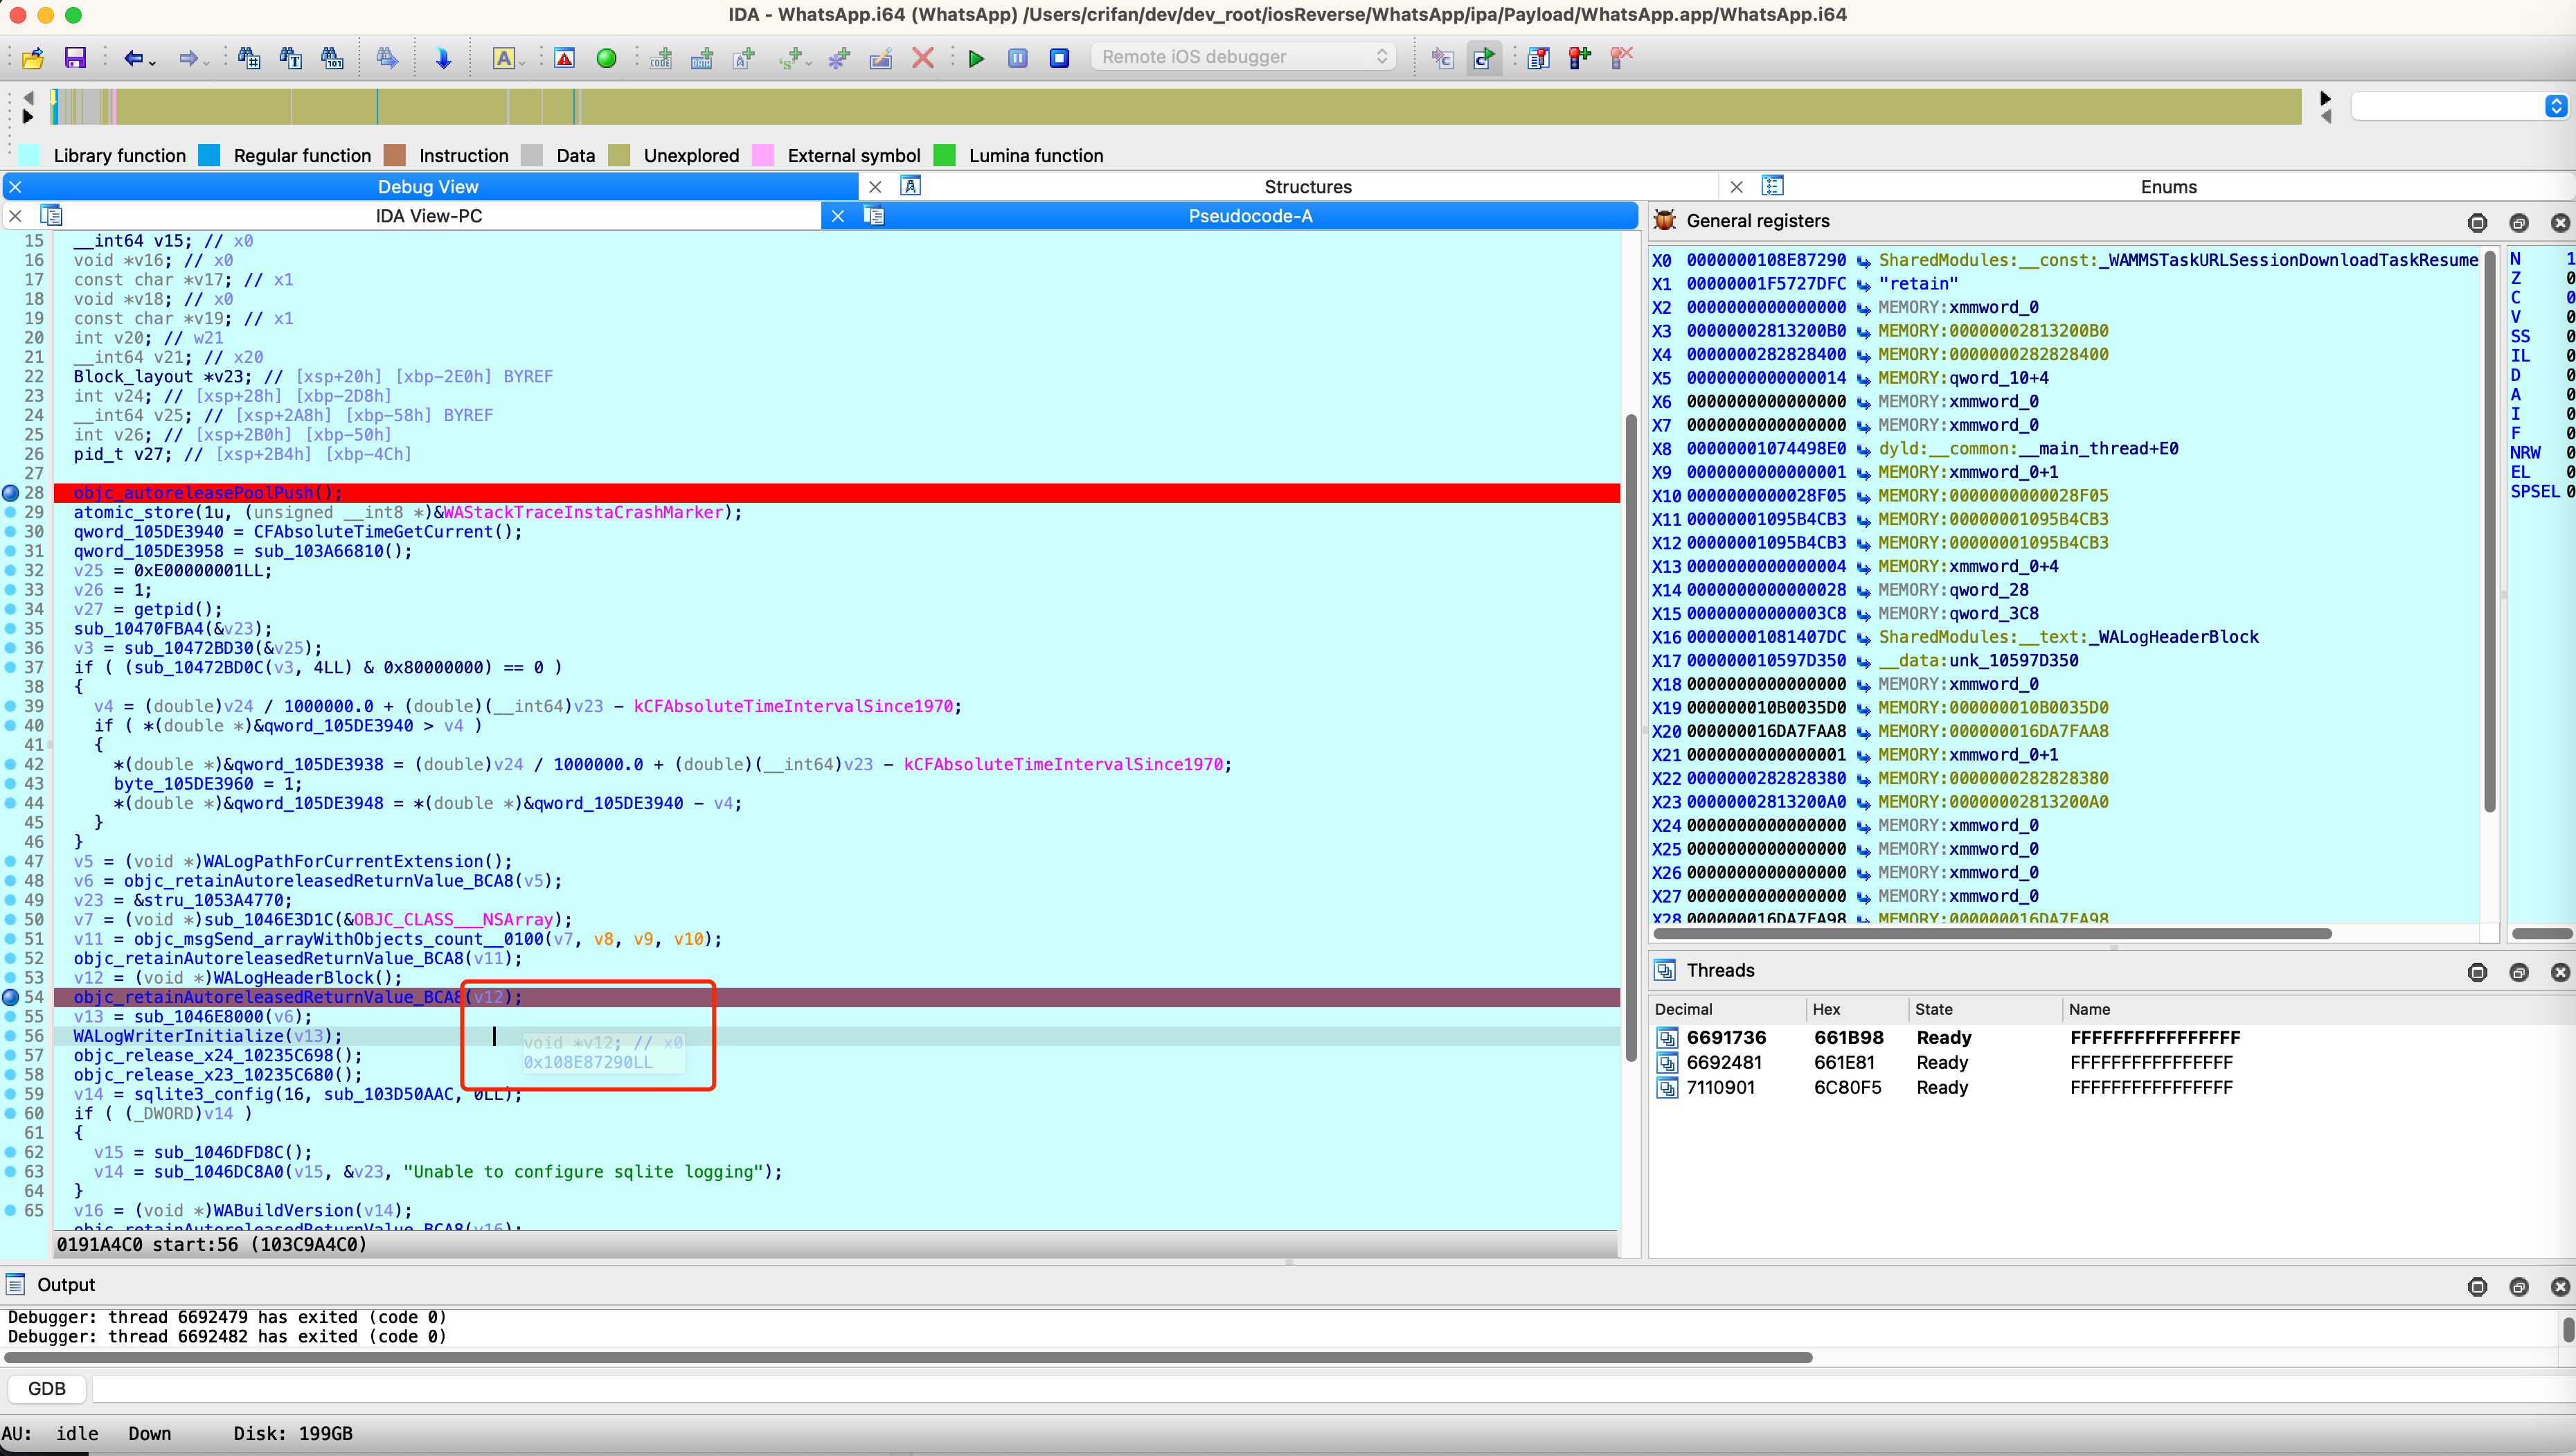Convert selection to data icon

(x=702, y=58)
